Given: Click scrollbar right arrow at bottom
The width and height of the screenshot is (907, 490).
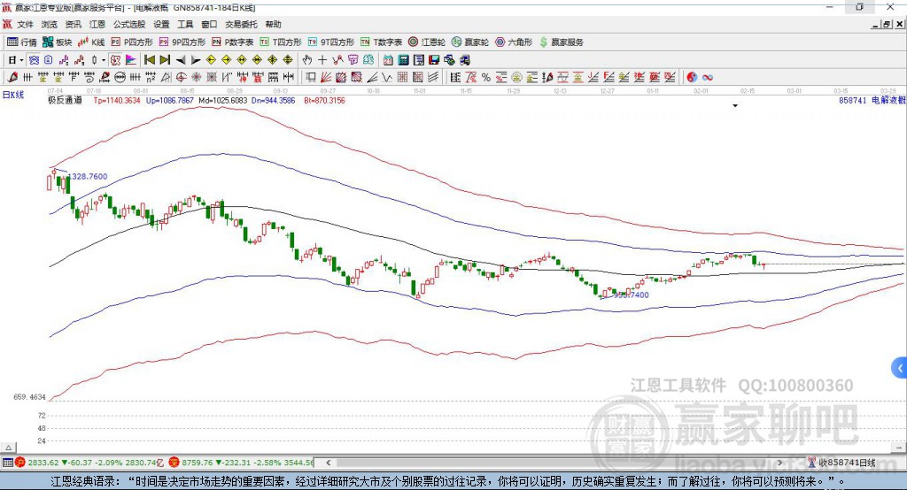Looking at the screenshot, I should 779,463.
